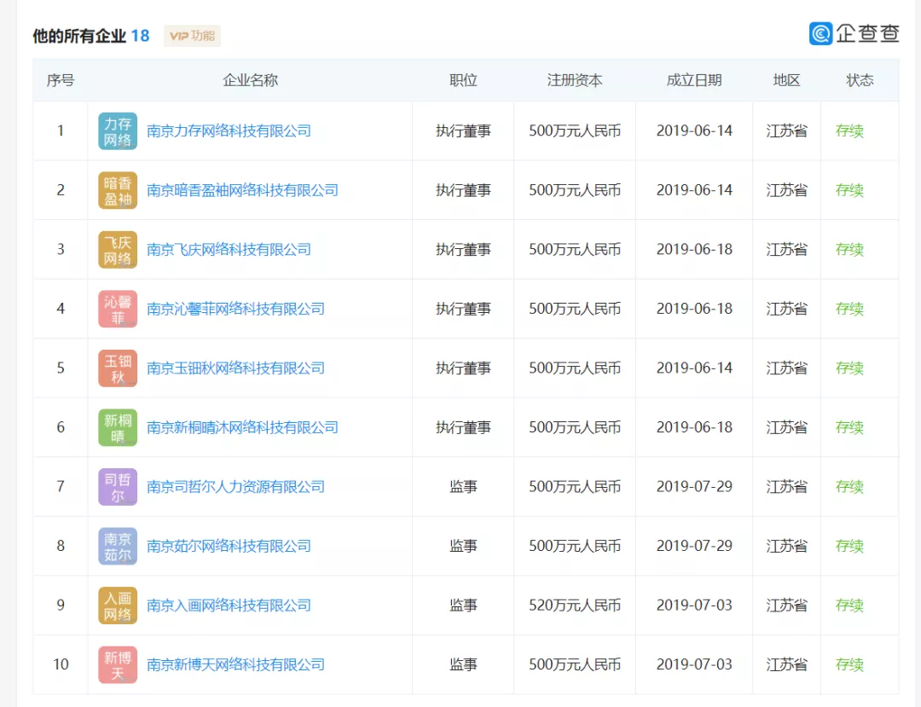
Task: Click the 司哲尔 purple logo icon
Action: (x=117, y=486)
